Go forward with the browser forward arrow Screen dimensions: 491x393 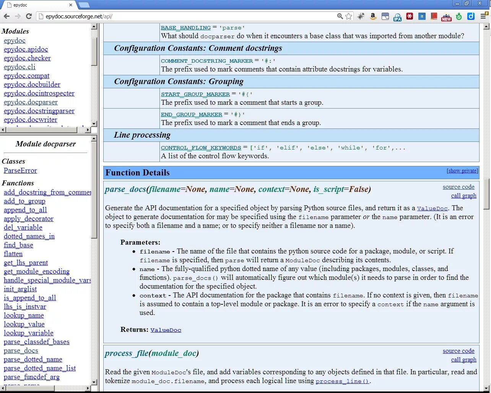coord(18,16)
